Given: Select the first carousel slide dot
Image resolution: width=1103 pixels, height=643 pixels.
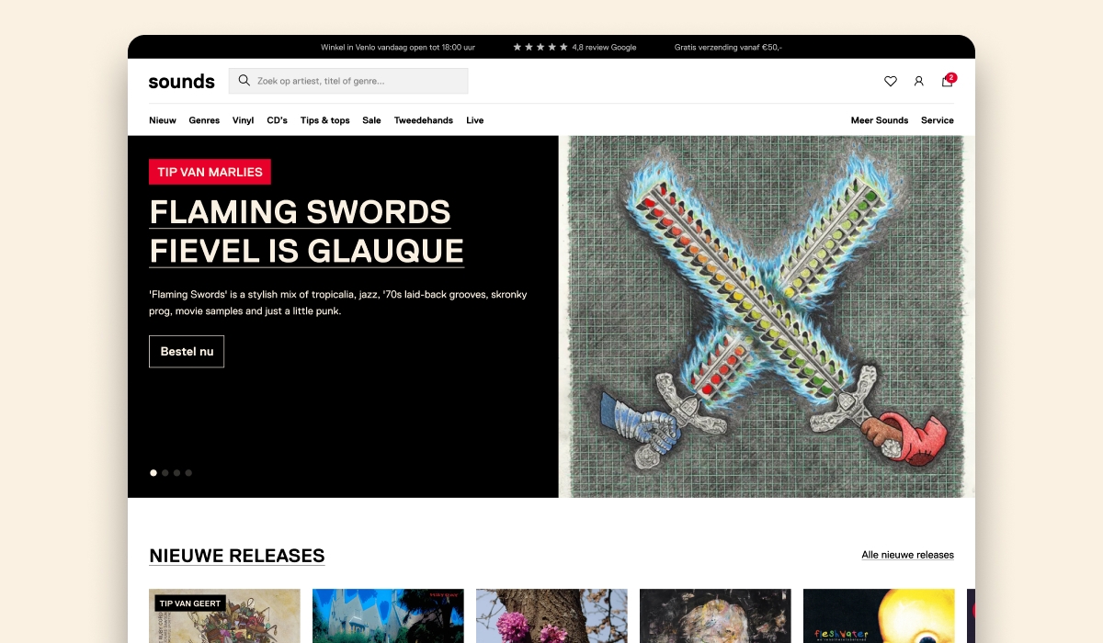Looking at the screenshot, I should (154, 473).
